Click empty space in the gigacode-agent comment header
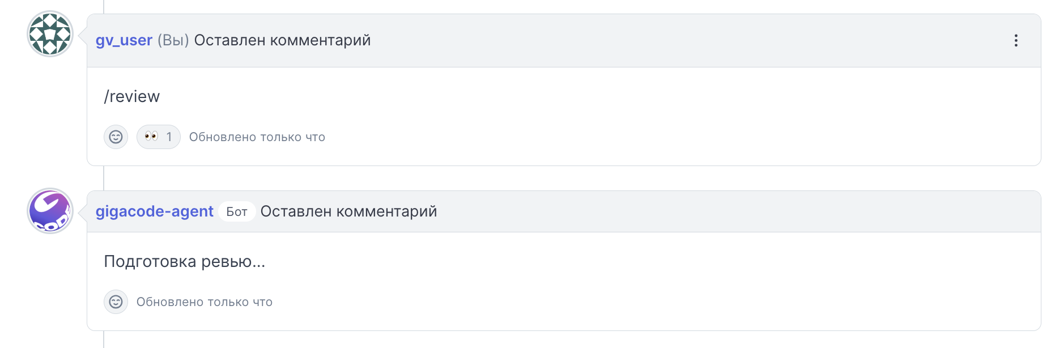 pyautogui.click(x=737, y=211)
